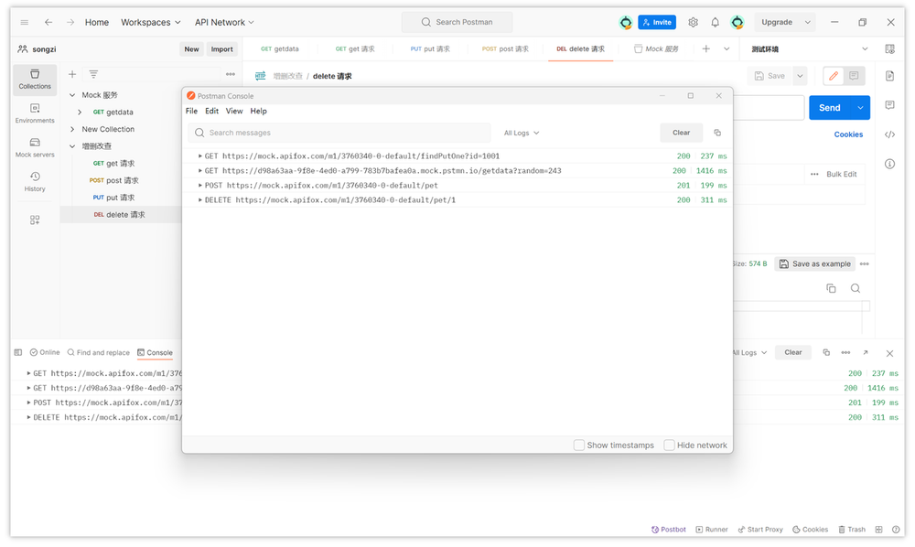Open the Edit menu in Console
The height and width of the screenshot is (547, 915).
pyautogui.click(x=211, y=111)
